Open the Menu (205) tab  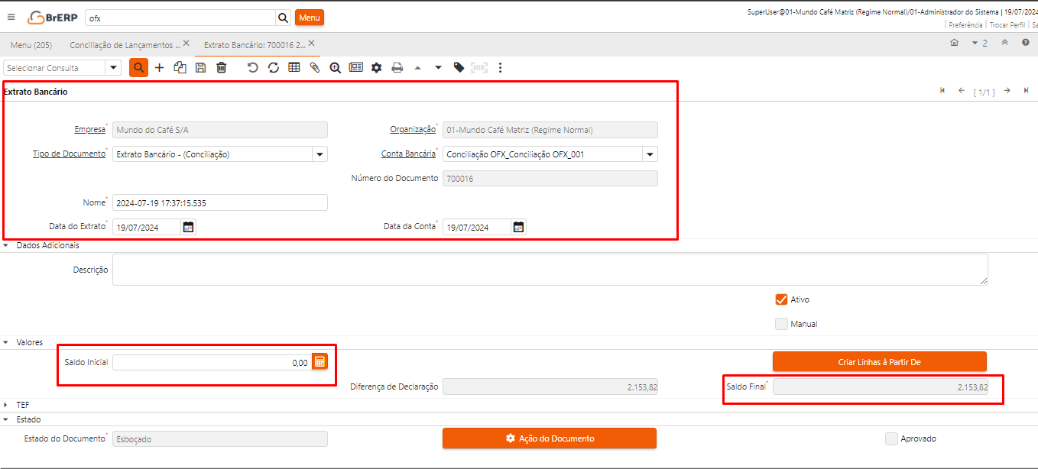[x=31, y=45]
